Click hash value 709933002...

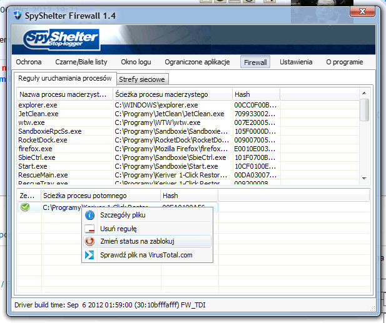(x=255, y=114)
